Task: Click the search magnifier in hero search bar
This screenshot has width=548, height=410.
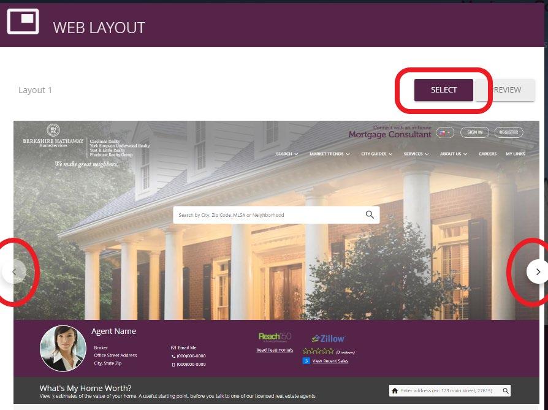Action: (370, 214)
